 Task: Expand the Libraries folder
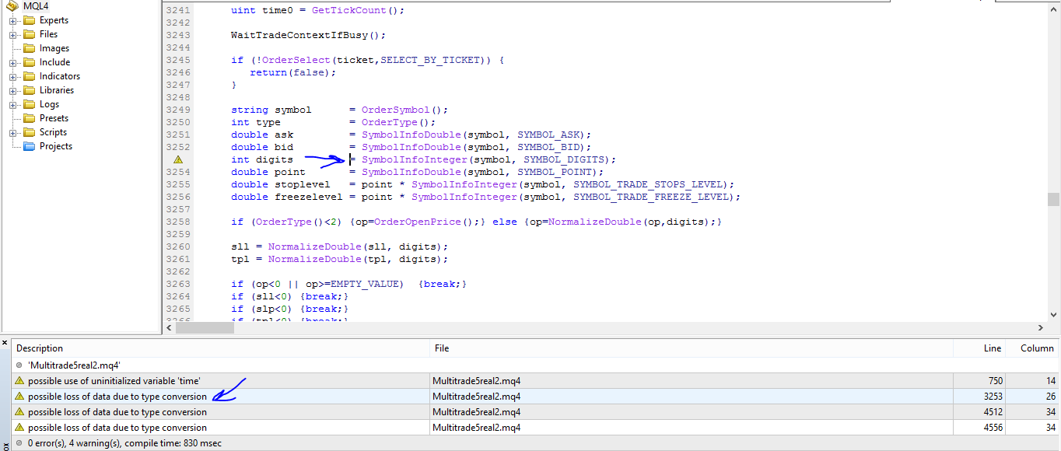click(13, 90)
